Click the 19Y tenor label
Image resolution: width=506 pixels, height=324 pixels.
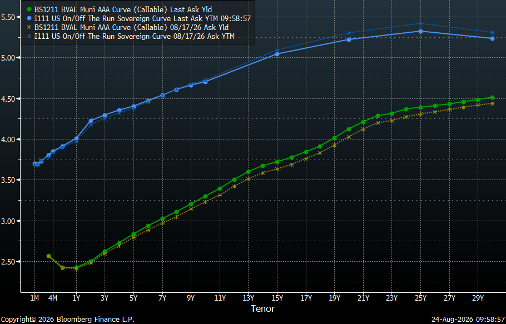coord(334,298)
